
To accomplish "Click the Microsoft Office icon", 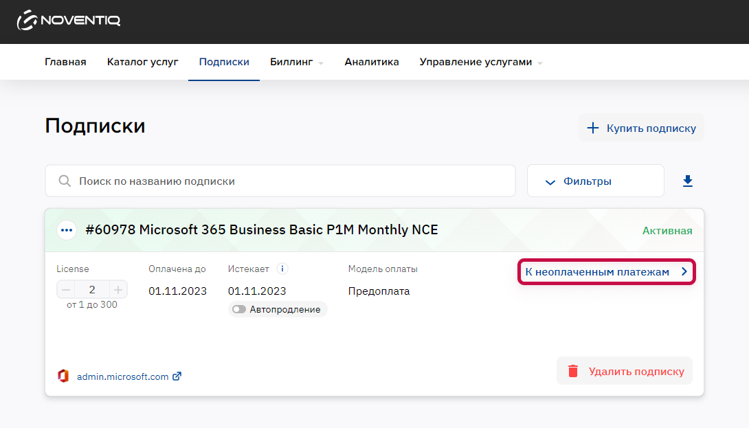I will (63, 376).
